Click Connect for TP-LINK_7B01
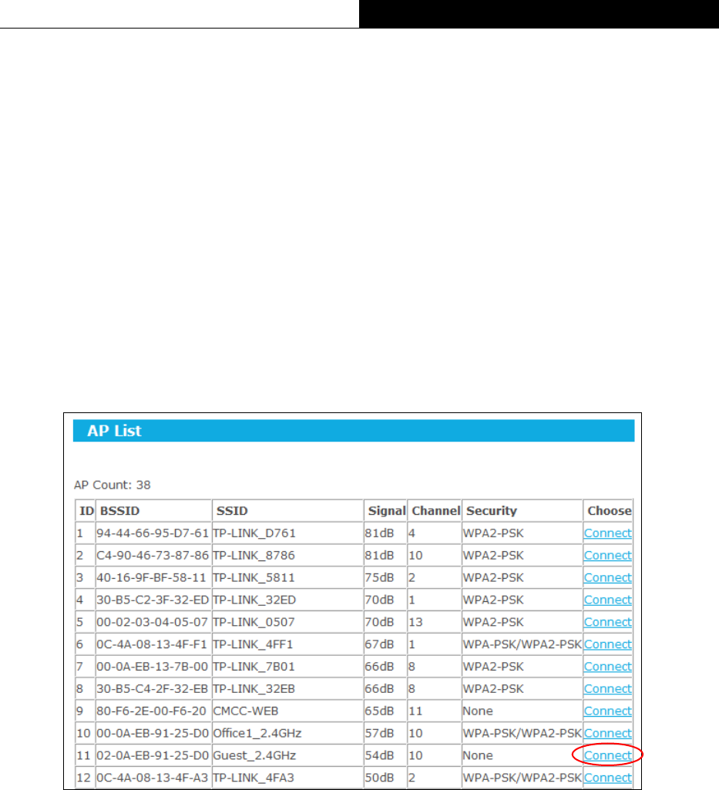Viewport: 719px width, 790px height. (608, 666)
